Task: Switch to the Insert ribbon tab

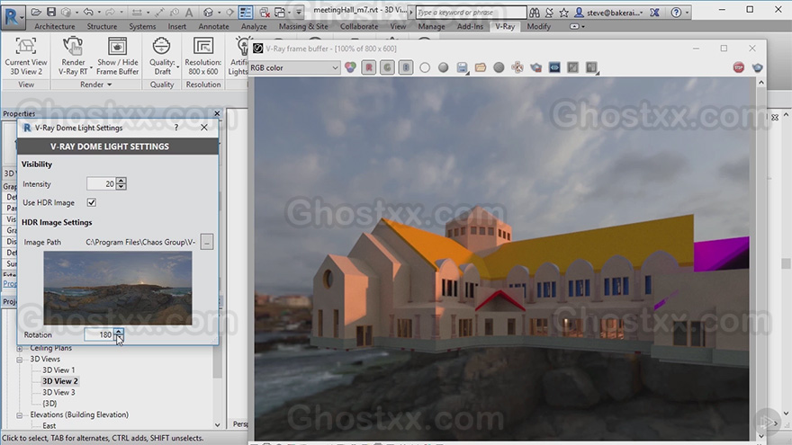Action: [176, 26]
